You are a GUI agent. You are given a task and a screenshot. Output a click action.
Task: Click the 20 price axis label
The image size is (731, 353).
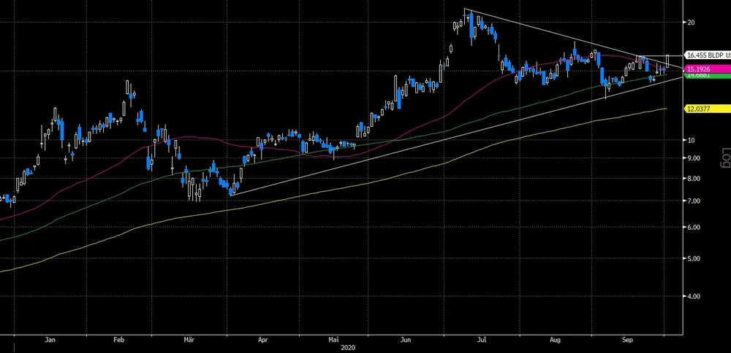691,23
